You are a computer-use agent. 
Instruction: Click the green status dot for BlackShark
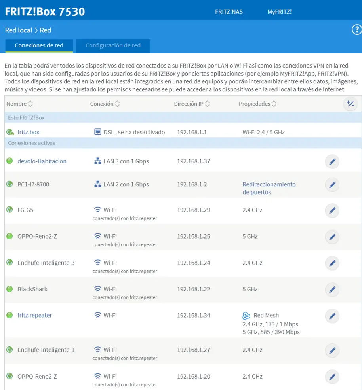pos(10,289)
